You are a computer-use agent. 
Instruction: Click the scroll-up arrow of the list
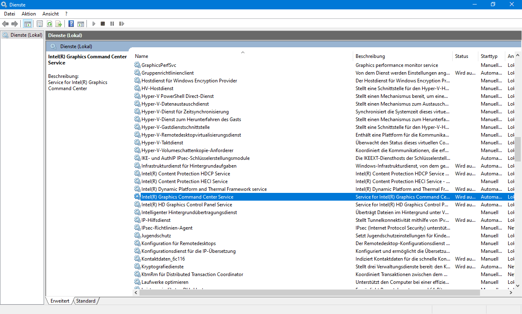coord(518,56)
